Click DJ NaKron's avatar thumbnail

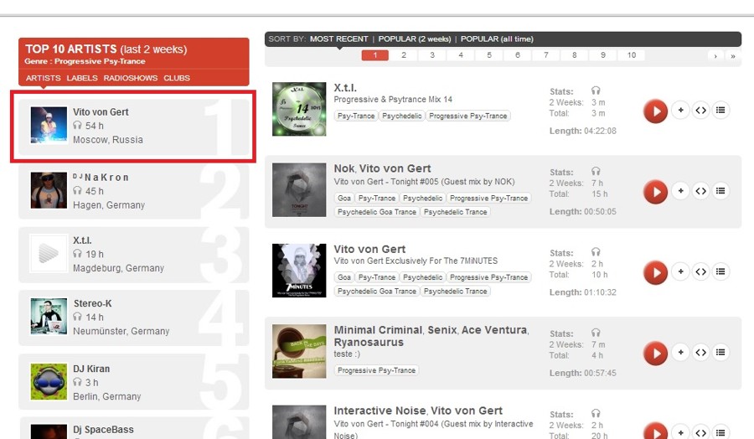tap(49, 190)
